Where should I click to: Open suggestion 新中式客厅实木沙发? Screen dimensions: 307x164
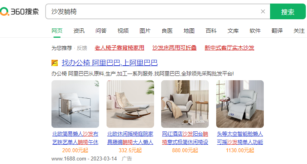(x=229, y=48)
